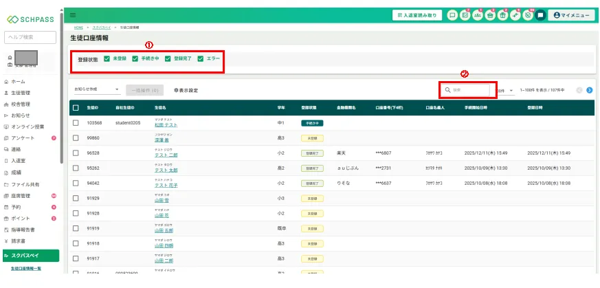Open the お知らせ作成 dropdown
The image size is (600, 288).
tap(97, 90)
